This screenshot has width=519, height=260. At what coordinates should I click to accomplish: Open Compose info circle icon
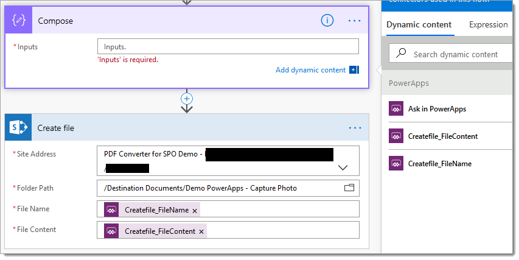tap(327, 21)
